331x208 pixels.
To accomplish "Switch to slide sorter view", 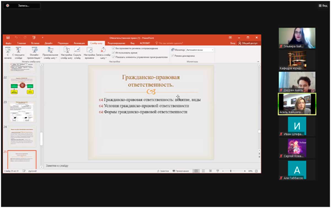I will (203, 171).
